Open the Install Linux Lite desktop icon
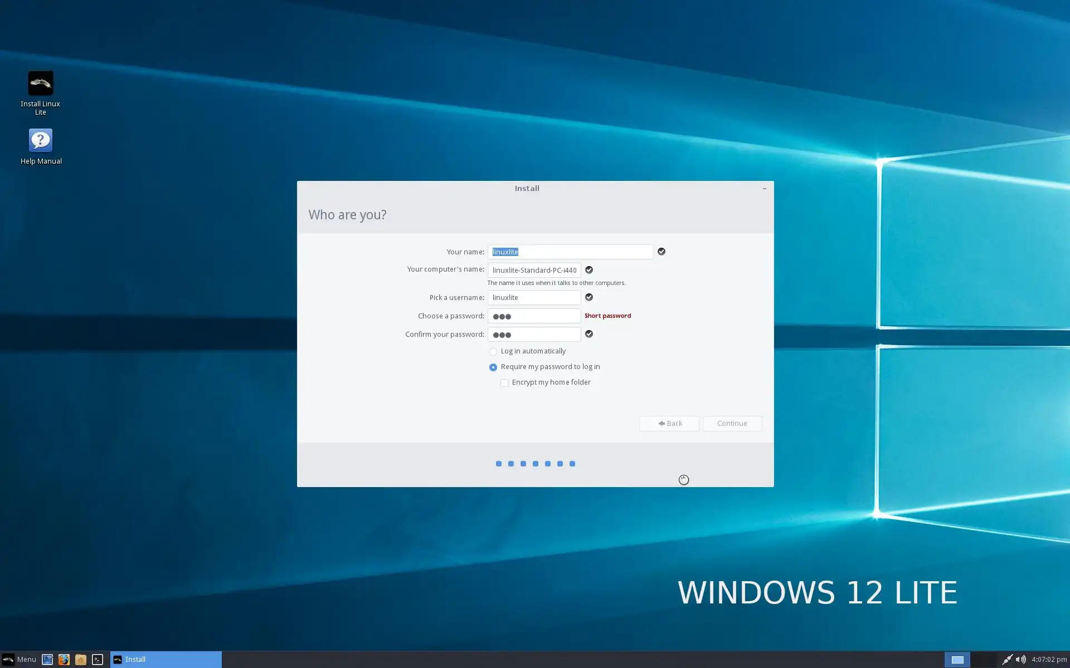The width and height of the screenshot is (1070, 668). (x=40, y=84)
